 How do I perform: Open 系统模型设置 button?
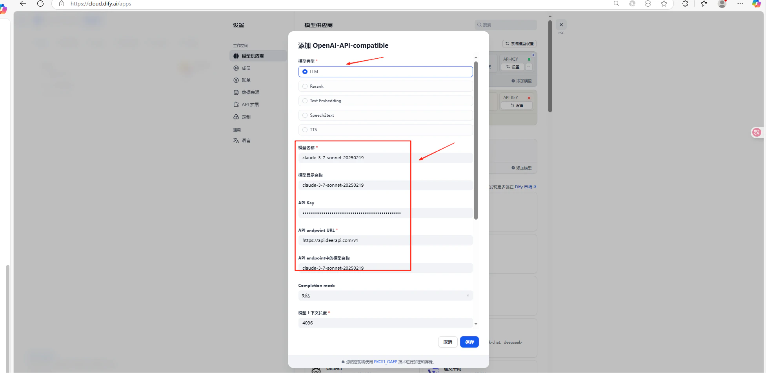tap(519, 44)
